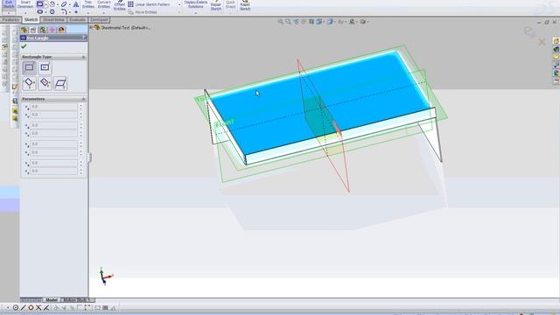Select the Sketch Fillet tool
This screenshot has width=560, height=315.
pyautogui.click(x=64, y=11)
